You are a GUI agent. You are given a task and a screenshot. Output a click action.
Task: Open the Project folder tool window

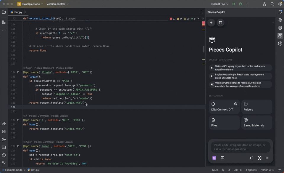4,12
